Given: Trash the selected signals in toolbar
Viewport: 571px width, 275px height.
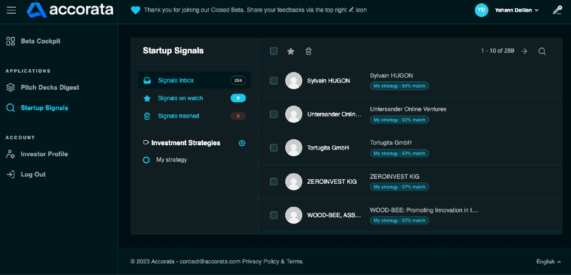Looking at the screenshot, I should (308, 51).
